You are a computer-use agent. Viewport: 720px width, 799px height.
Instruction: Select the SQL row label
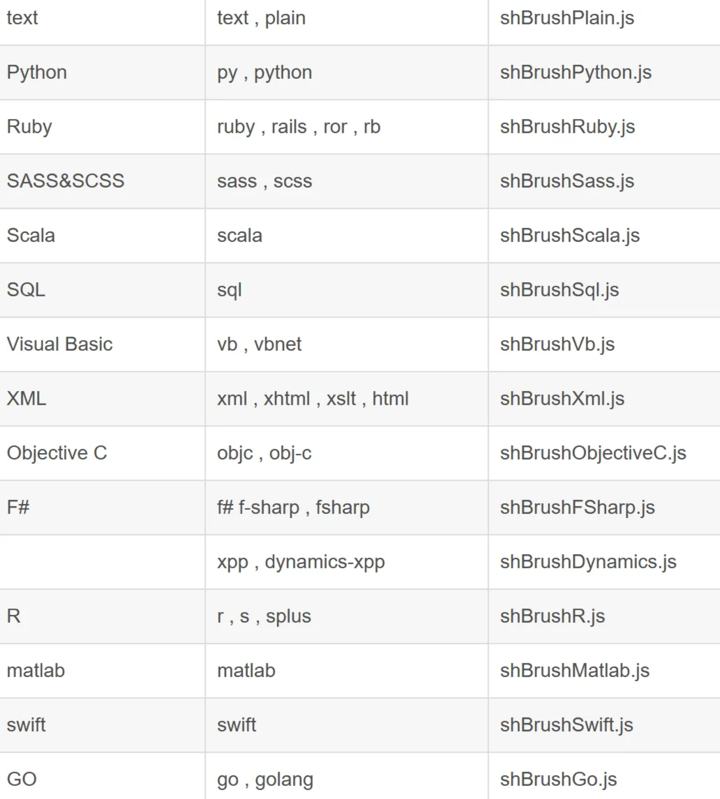pyautogui.click(x=26, y=290)
